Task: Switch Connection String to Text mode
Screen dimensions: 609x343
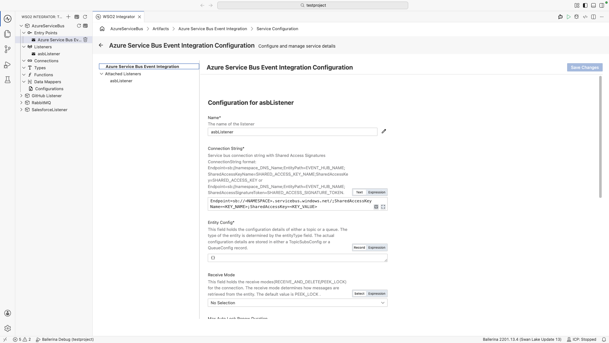Action: tap(359, 192)
